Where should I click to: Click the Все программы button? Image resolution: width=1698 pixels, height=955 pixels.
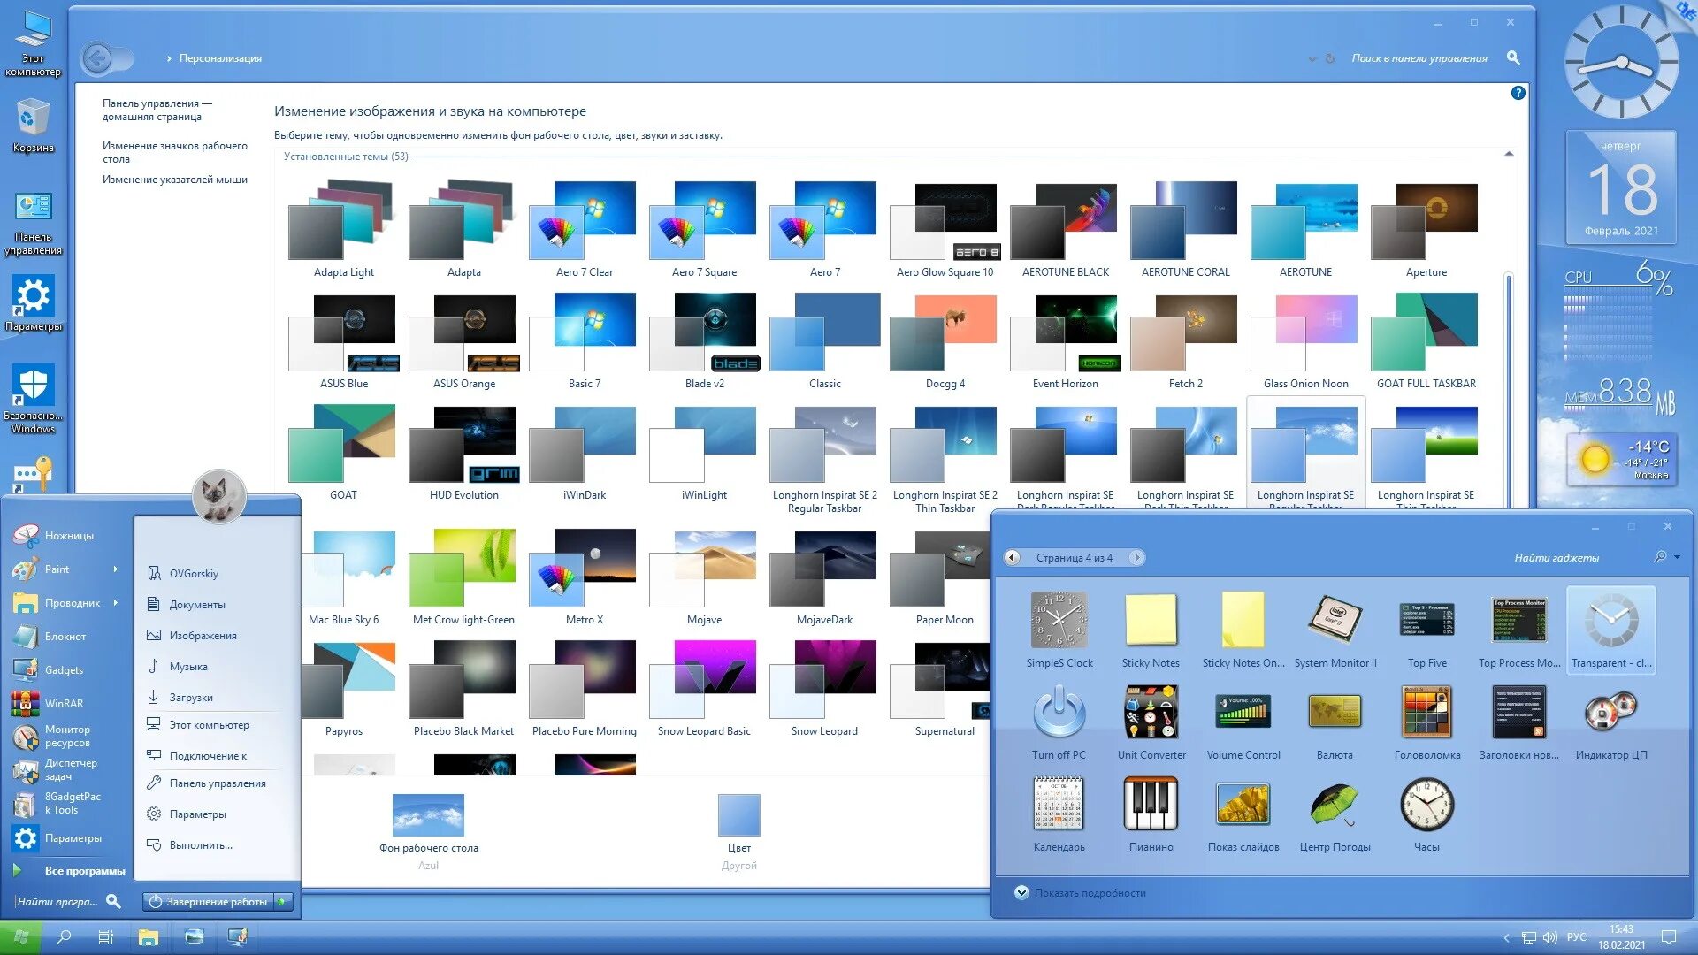click(x=85, y=871)
